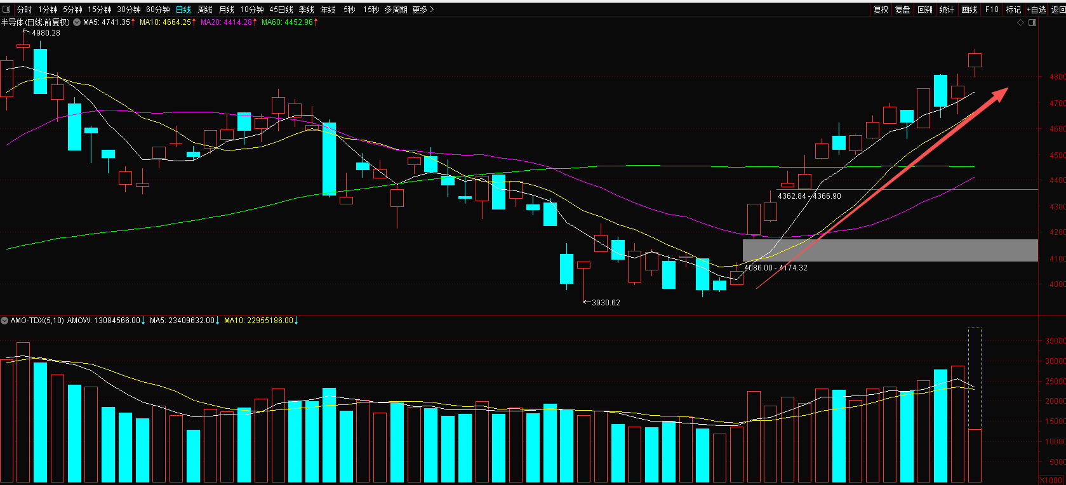The width and height of the screenshot is (1066, 485).
Task: Add stock with +自选 button
Action: click(1036, 10)
